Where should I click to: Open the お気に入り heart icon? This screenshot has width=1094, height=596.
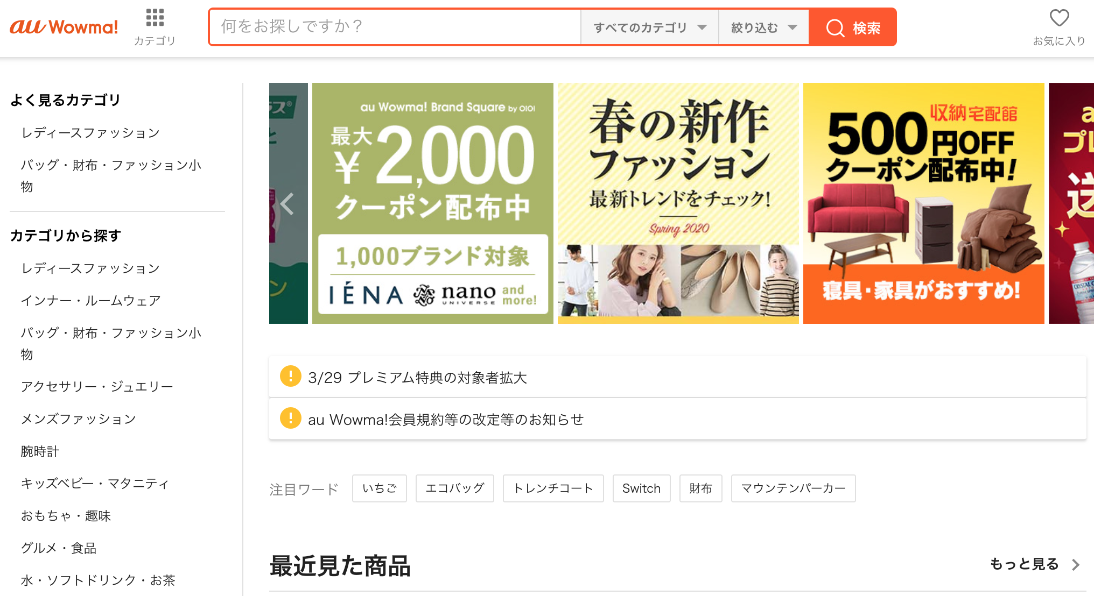1059,18
